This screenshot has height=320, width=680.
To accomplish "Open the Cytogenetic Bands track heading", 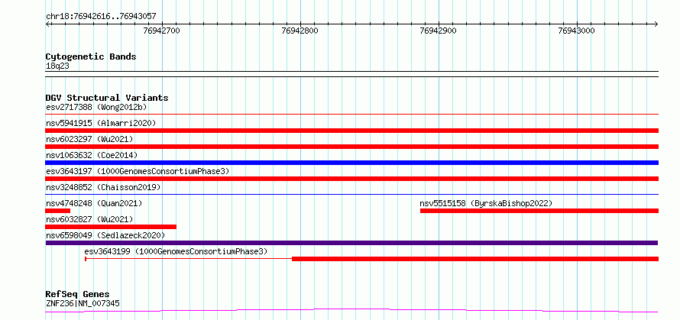I will point(91,57).
